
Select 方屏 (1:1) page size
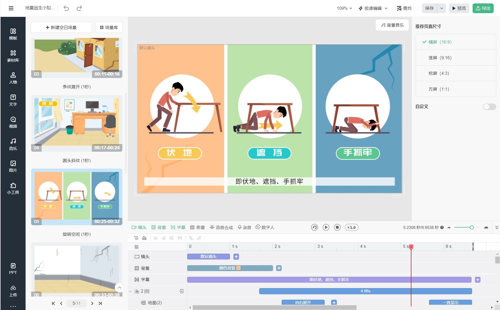point(456,89)
